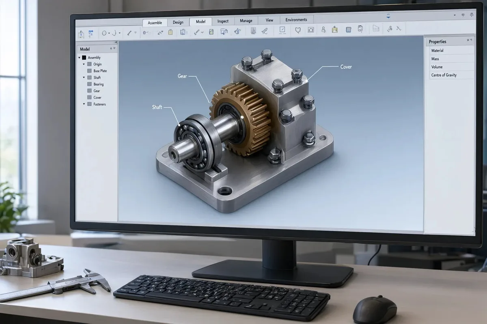Image resolution: width=487 pixels, height=324 pixels.
Task: Click the rotate component icon
Action: click(x=238, y=32)
